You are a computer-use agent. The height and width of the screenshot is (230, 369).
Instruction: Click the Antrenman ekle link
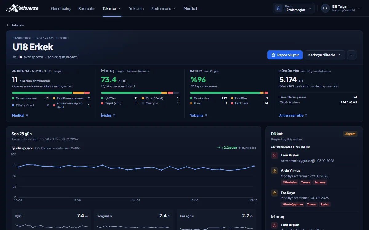[x=293, y=115]
